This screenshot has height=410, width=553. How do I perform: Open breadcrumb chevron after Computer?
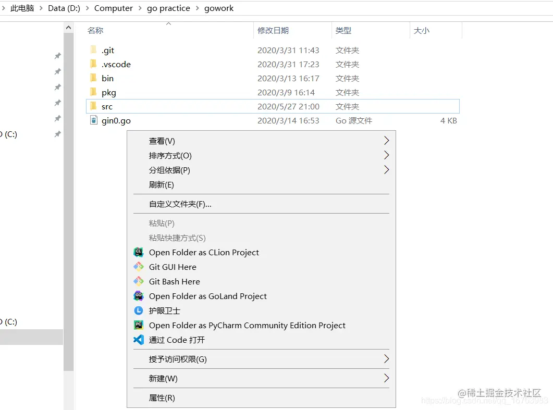point(140,8)
